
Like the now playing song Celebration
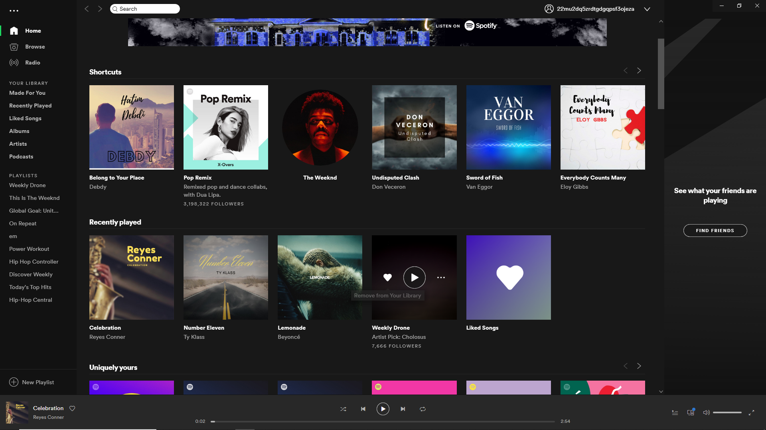coord(72,408)
